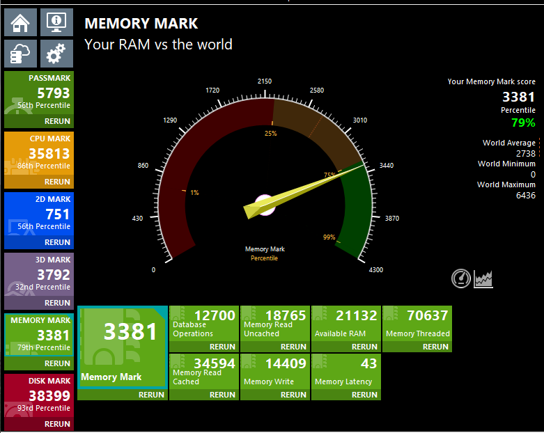544x433 pixels.
Task: Select the speedometer gauge view icon
Action: tap(461, 278)
